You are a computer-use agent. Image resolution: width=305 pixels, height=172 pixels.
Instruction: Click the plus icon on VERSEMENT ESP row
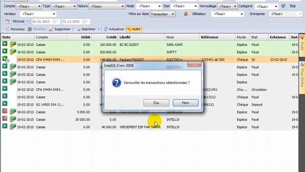tap(5, 126)
